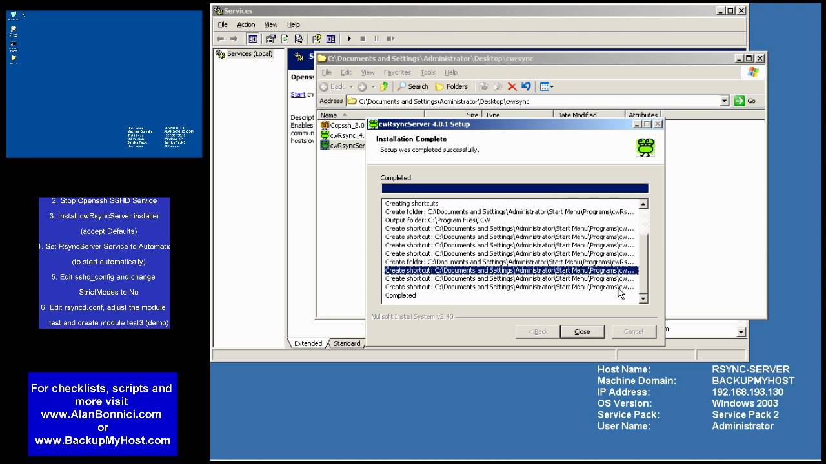Select cwRsyncServer file in Explorer list
Image resolution: width=826 pixels, height=464 pixels.
coord(343,146)
